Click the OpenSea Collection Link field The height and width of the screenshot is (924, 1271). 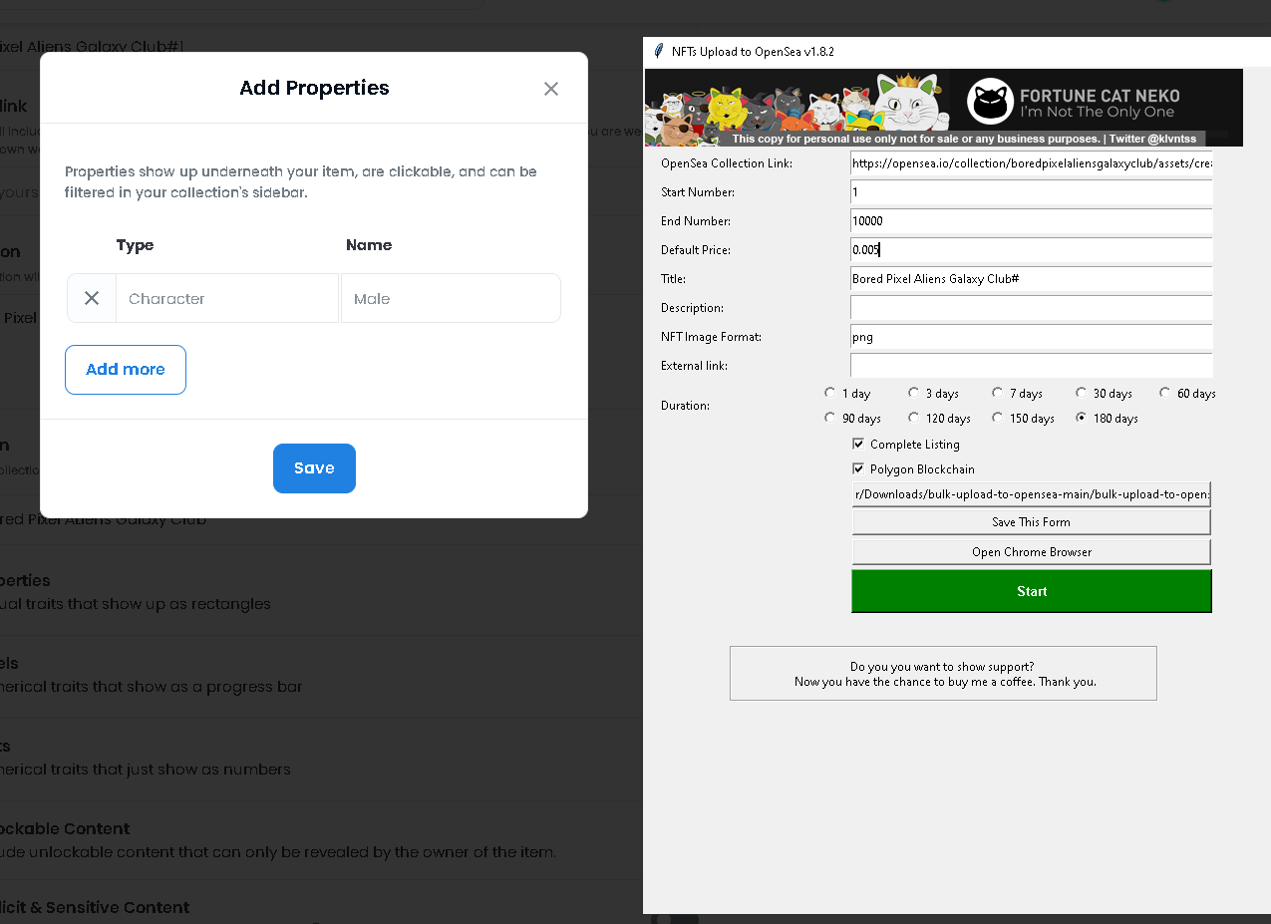click(x=1031, y=162)
